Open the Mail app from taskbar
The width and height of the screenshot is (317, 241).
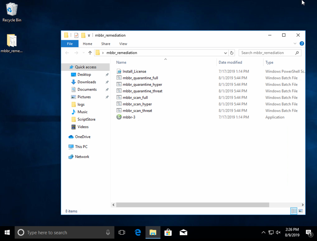183,232
